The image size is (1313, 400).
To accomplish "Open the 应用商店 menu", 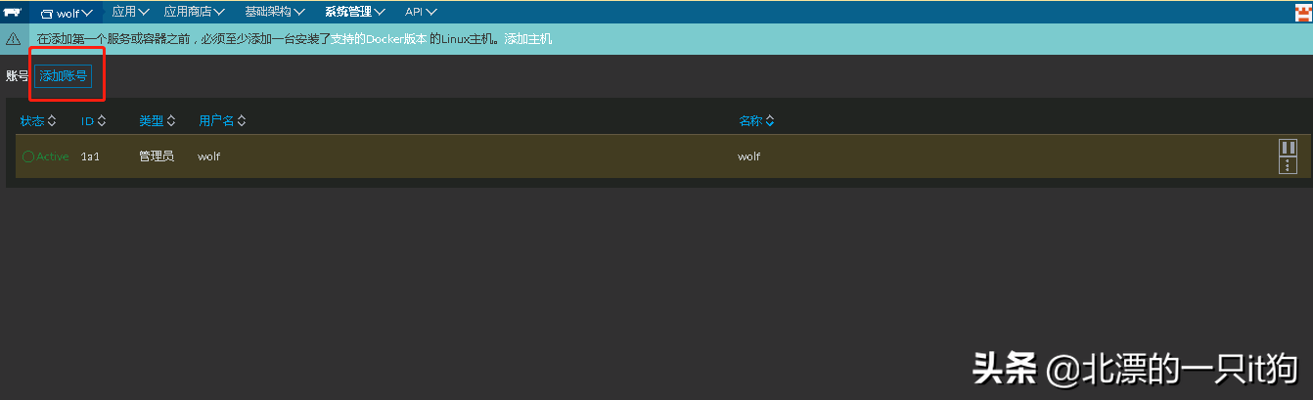I will (194, 12).
